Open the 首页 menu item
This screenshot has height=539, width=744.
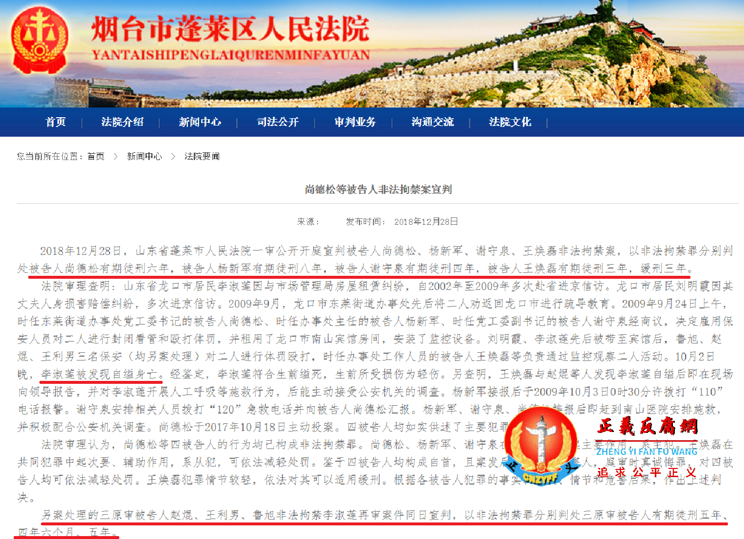55,122
